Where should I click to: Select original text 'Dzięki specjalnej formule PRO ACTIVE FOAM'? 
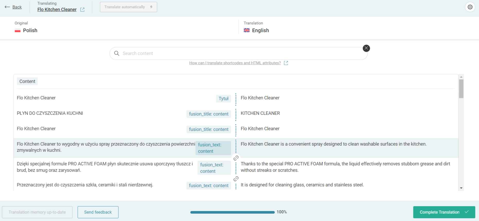(x=105, y=167)
